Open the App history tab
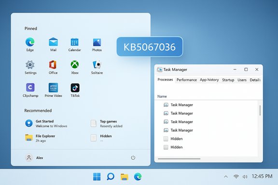This screenshot has height=185, width=278. point(209,80)
